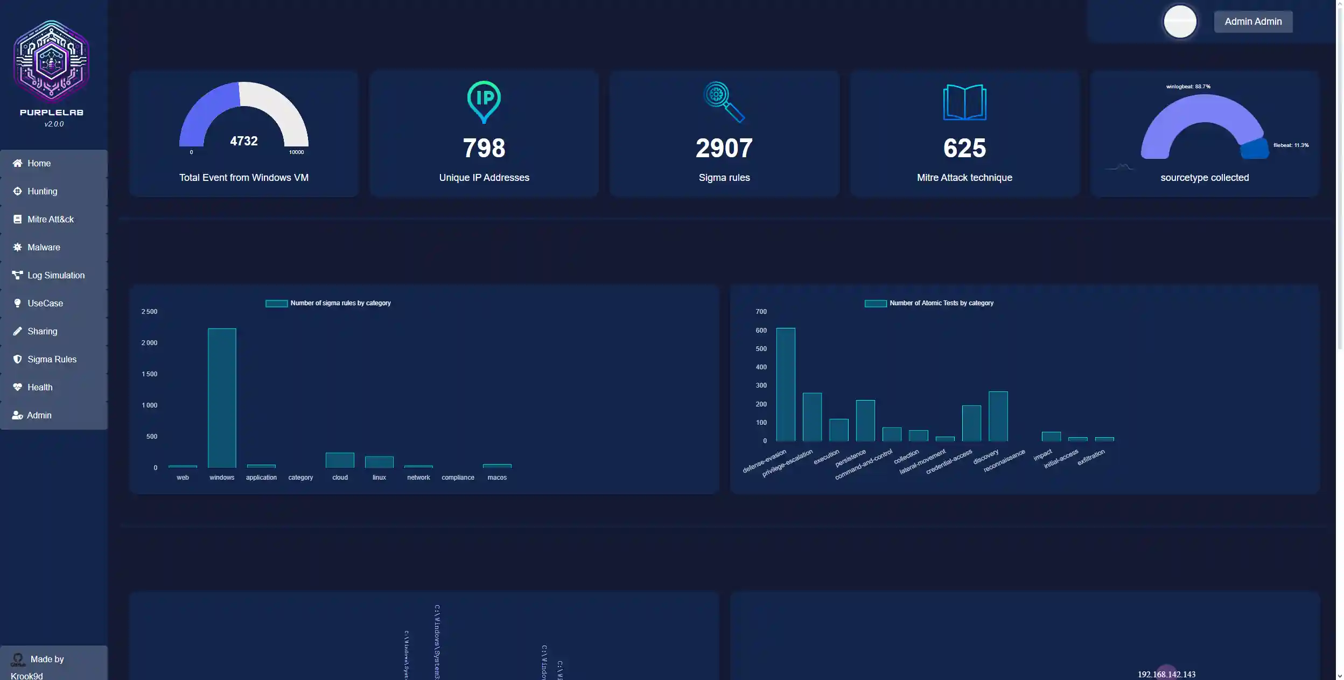Select the Sharing pencil icon
Viewport: 1344px width, 680px height.
click(x=18, y=331)
